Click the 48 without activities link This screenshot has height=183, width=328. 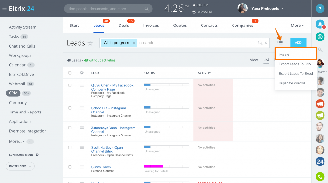point(100,60)
